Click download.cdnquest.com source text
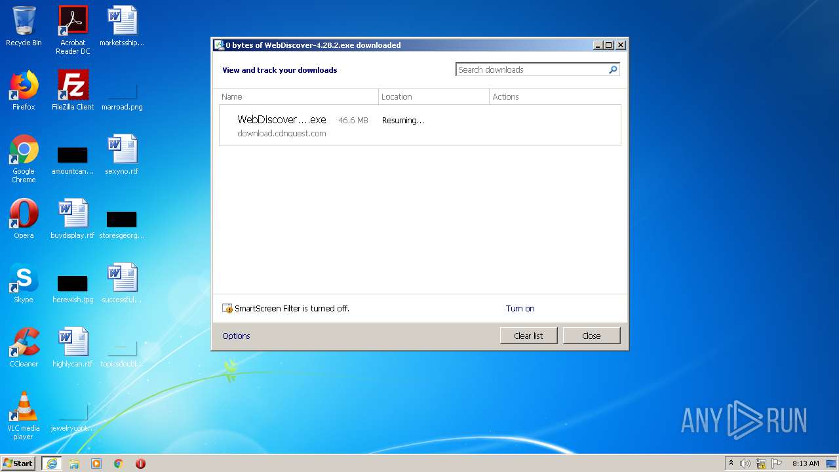839x472 pixels. point(282,133)
